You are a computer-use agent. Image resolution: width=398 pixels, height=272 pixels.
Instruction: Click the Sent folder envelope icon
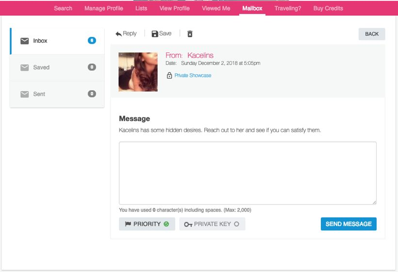coord(25,94)
